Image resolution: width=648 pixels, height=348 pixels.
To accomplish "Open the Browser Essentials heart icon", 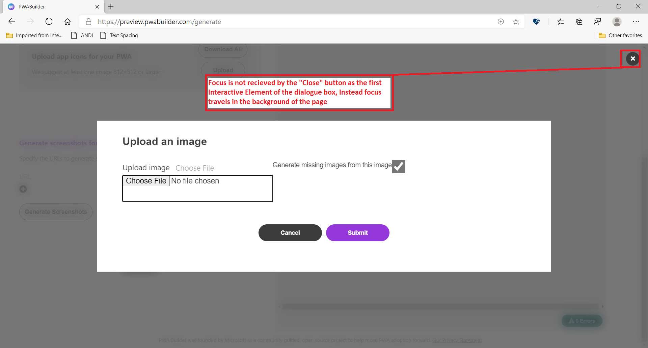I will [x=536, y=21].
